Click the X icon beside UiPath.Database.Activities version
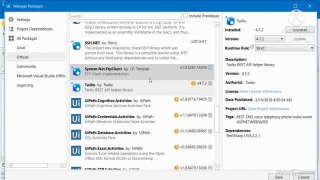This screenshot has width=320, height=180. coord(210,131)
